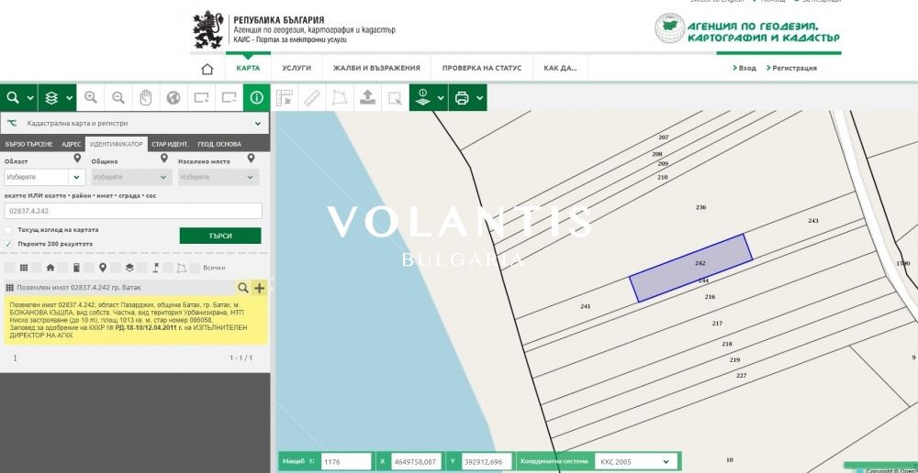The height and width of the screenshot is (473, 918).
Task: Click plus button on Поземлен имот result
Action: point(260,288)
